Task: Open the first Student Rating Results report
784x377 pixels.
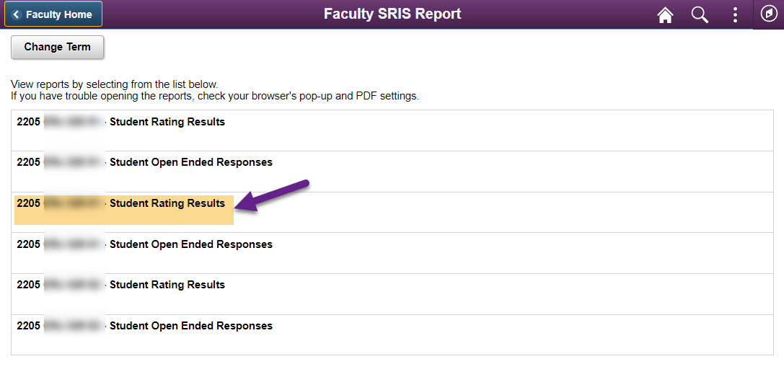Action: tap(167, 122)
